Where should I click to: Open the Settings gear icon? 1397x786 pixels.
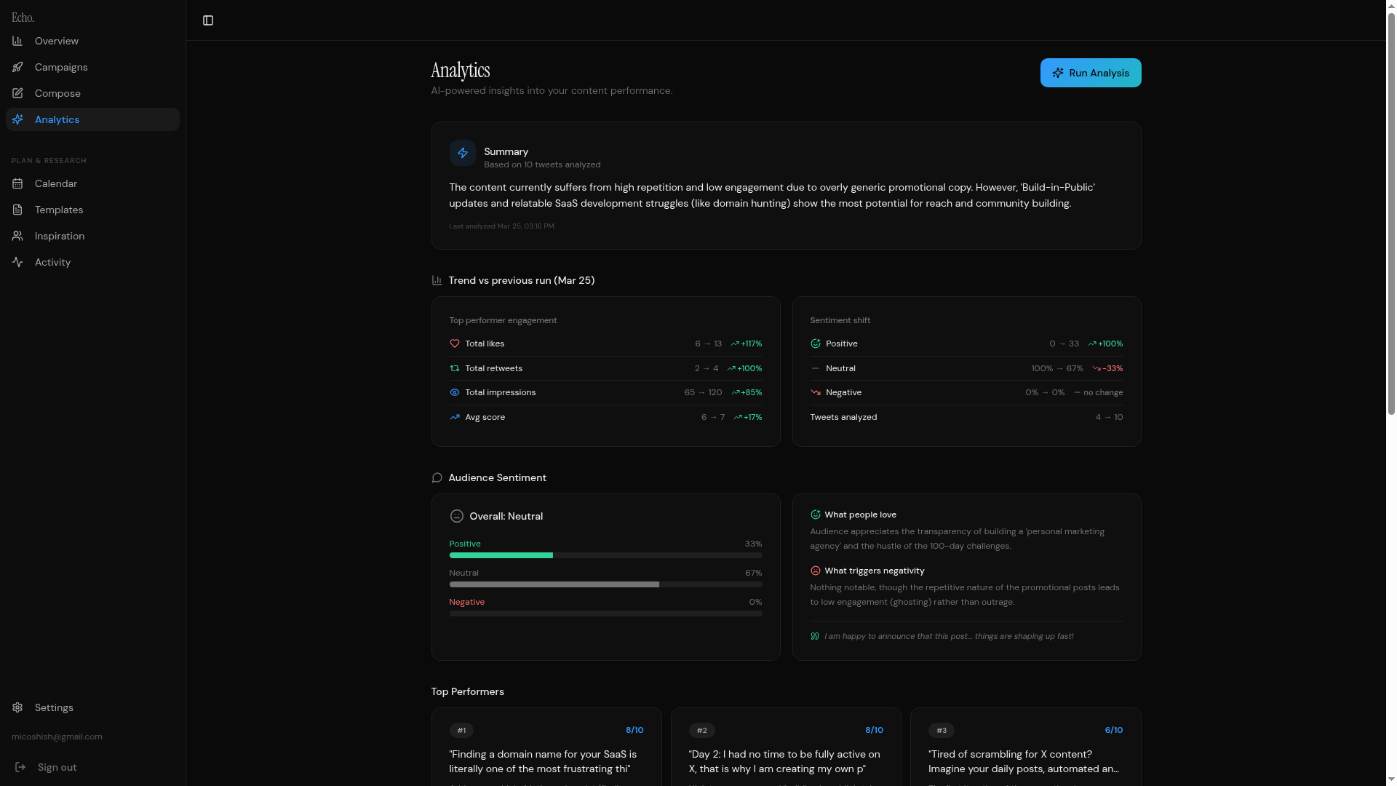pos(17,707)
